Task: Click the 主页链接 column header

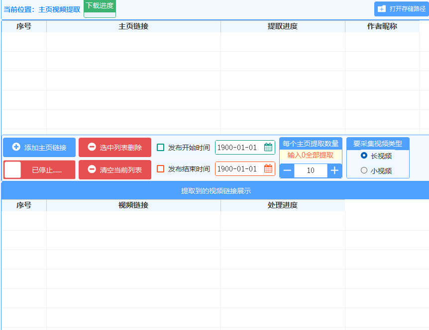Action: (x=133, y=26)
